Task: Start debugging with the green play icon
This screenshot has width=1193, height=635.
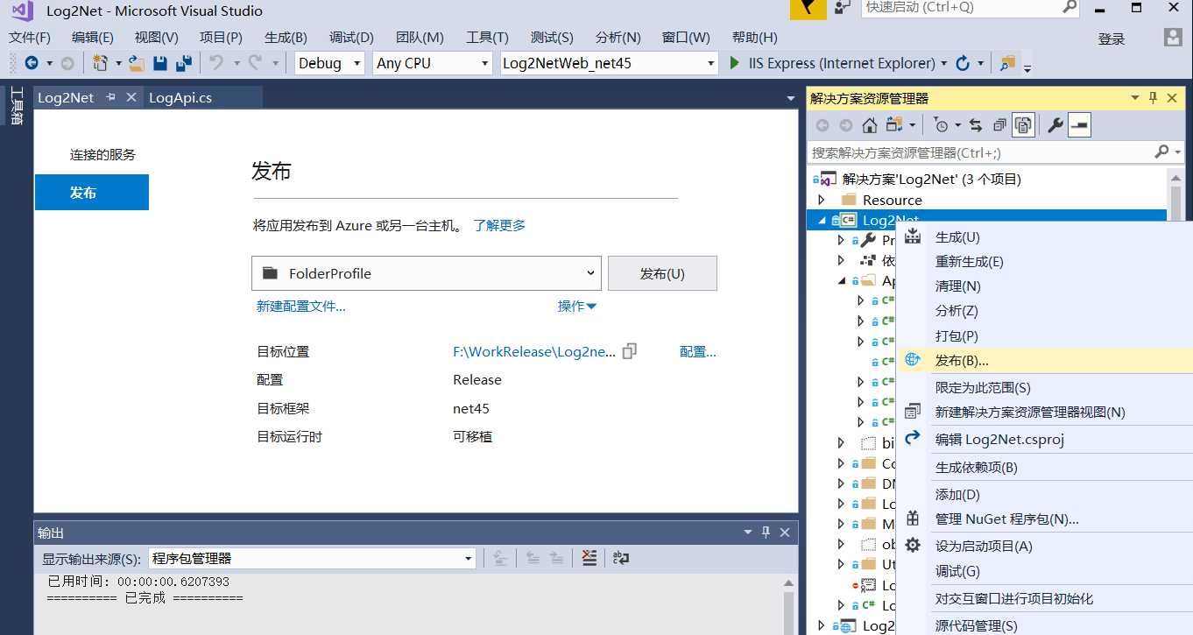Action: point(735,63)
